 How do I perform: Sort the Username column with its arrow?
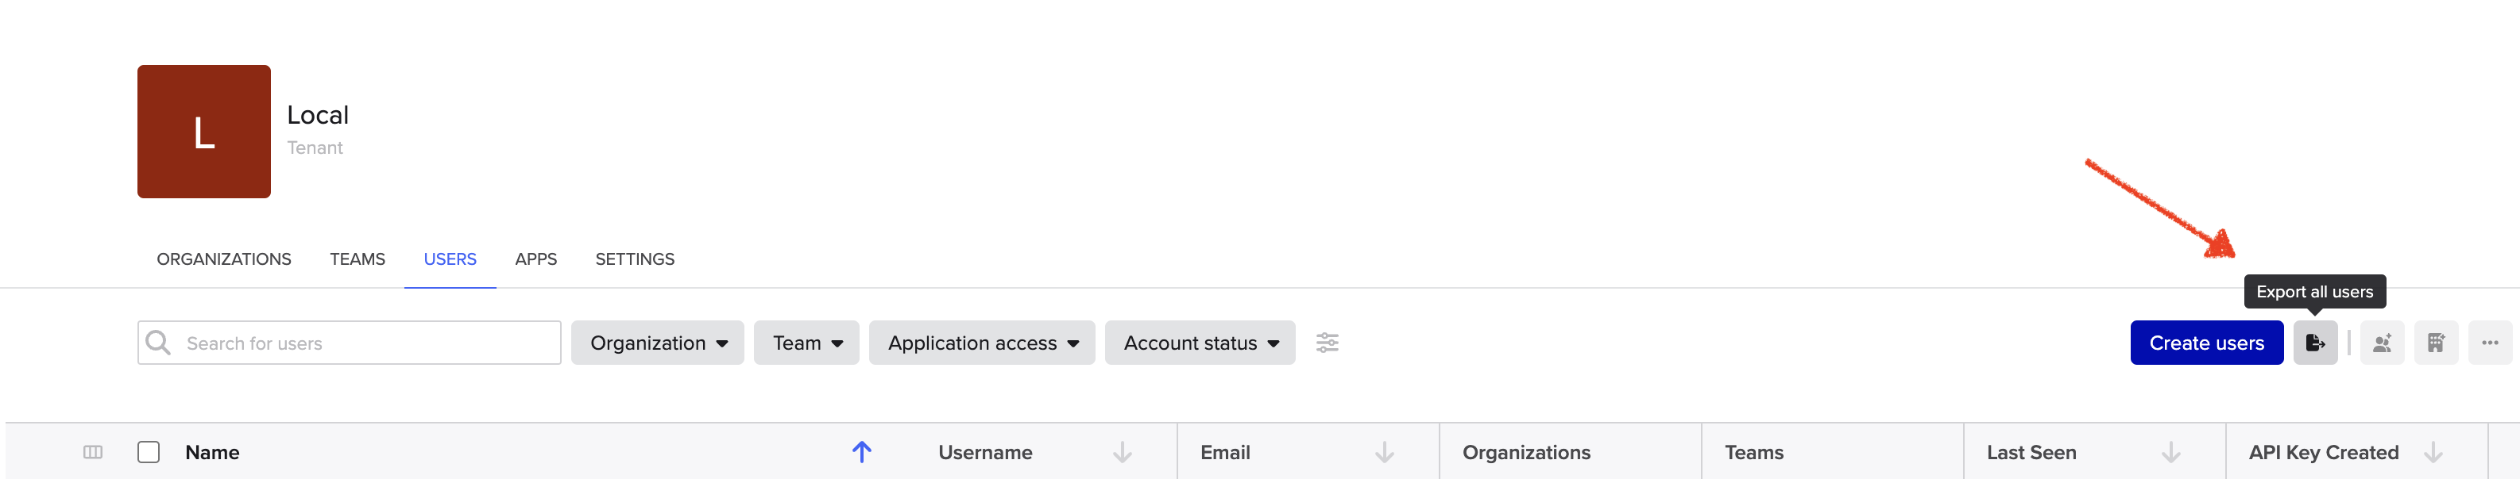[x=1122, y=452]
